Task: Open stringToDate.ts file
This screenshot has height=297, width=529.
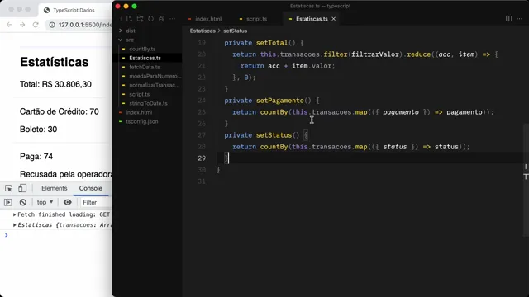Action: pos(148,103)
